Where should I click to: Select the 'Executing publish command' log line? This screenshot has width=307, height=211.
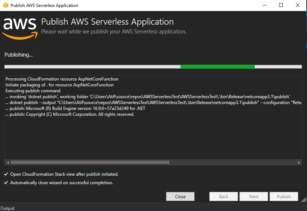click(x=33, y=91)
